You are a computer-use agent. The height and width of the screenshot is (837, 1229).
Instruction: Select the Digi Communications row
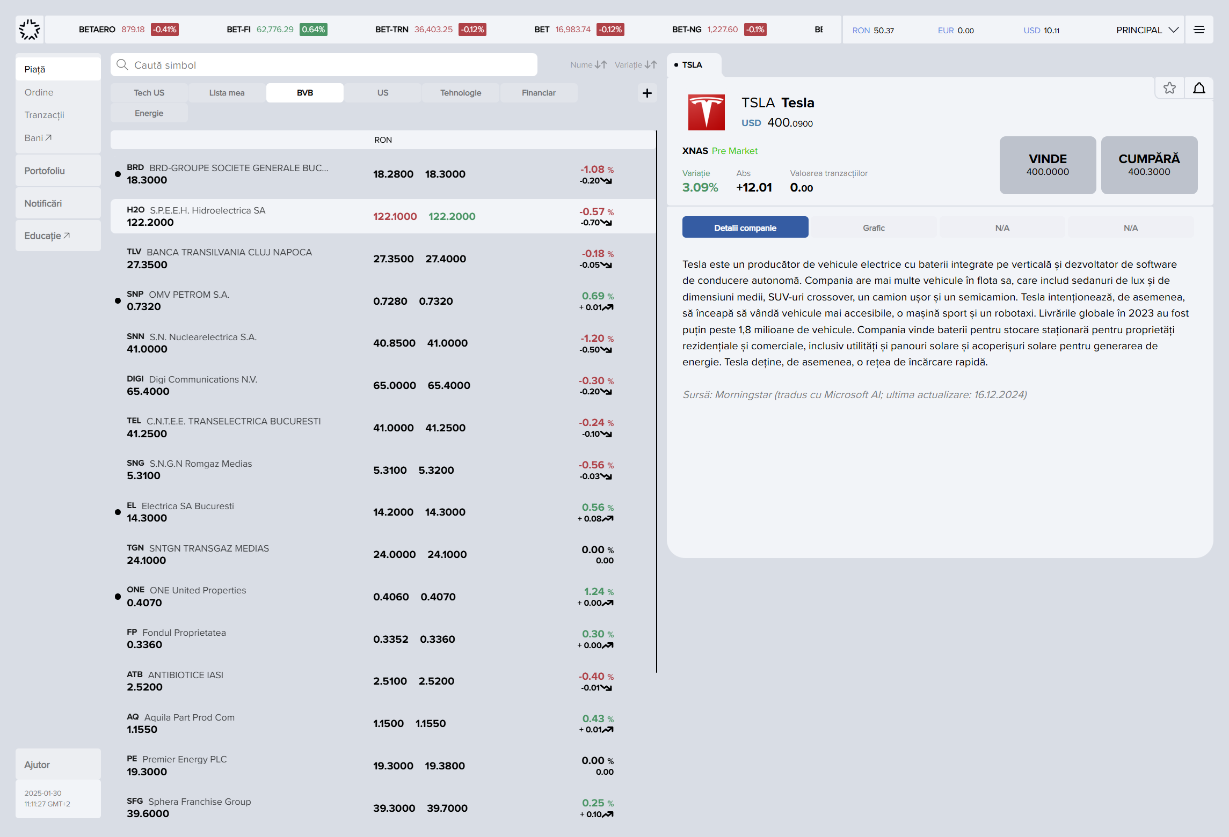[x=383, y=385]
